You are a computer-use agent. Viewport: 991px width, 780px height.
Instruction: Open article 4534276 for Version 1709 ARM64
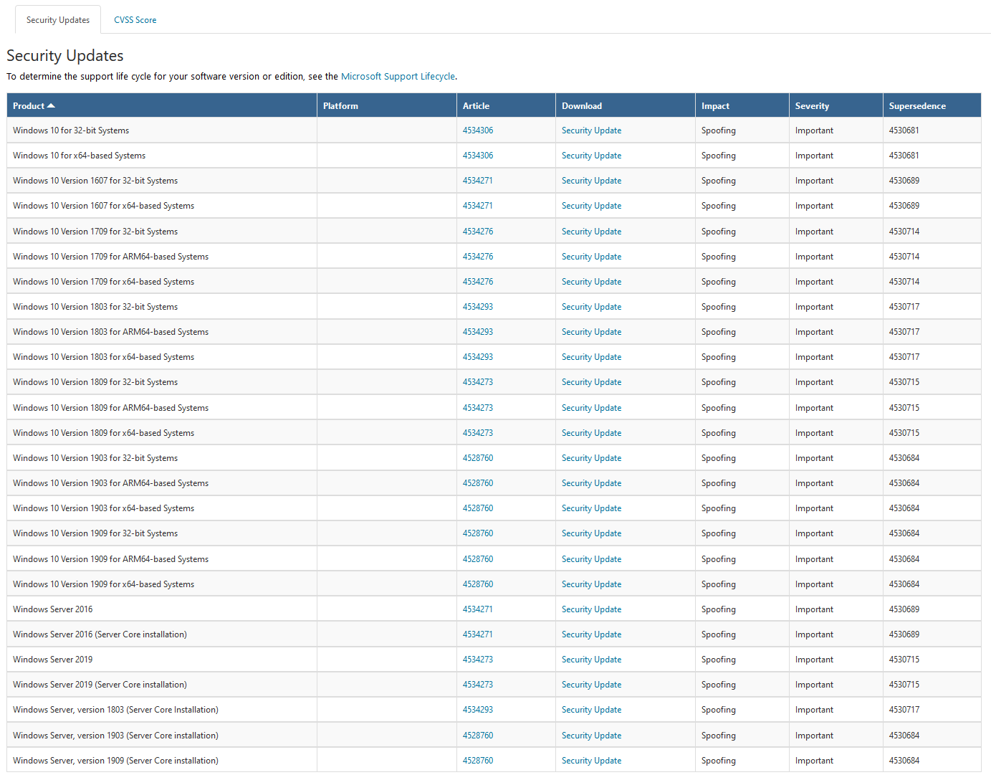pyautogui.click(x=478, y=257)
